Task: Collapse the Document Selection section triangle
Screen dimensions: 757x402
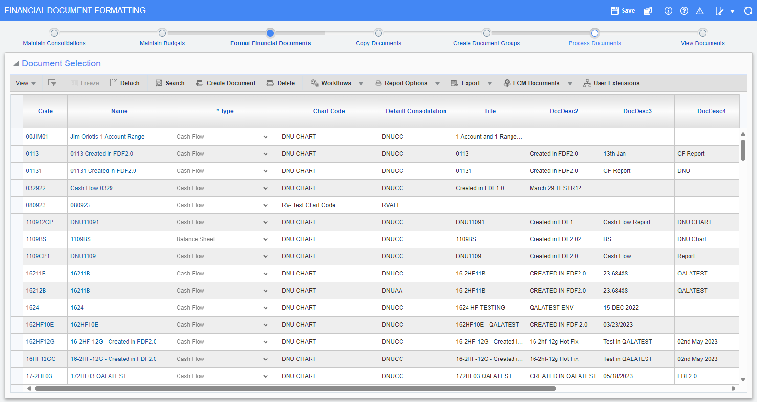Action: point(16,63)
